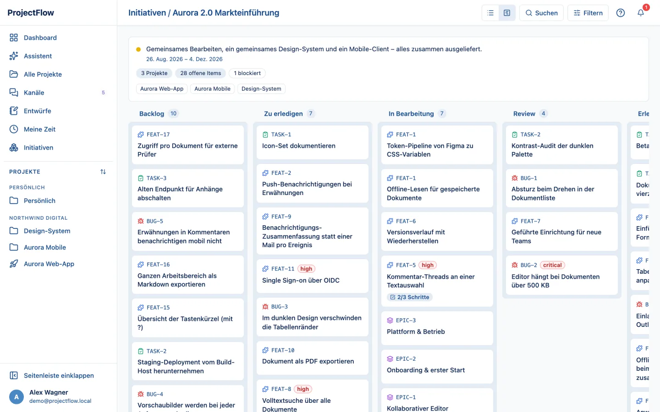Screen dimensions: 660x412
Task: Click the Suchen button
Action: [541, 13]
